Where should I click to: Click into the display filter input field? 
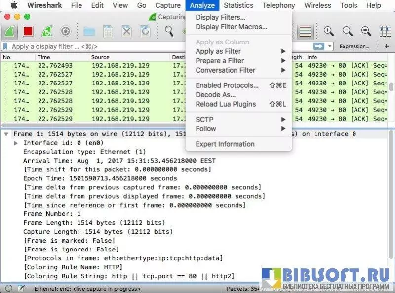[x=148, y=46]
